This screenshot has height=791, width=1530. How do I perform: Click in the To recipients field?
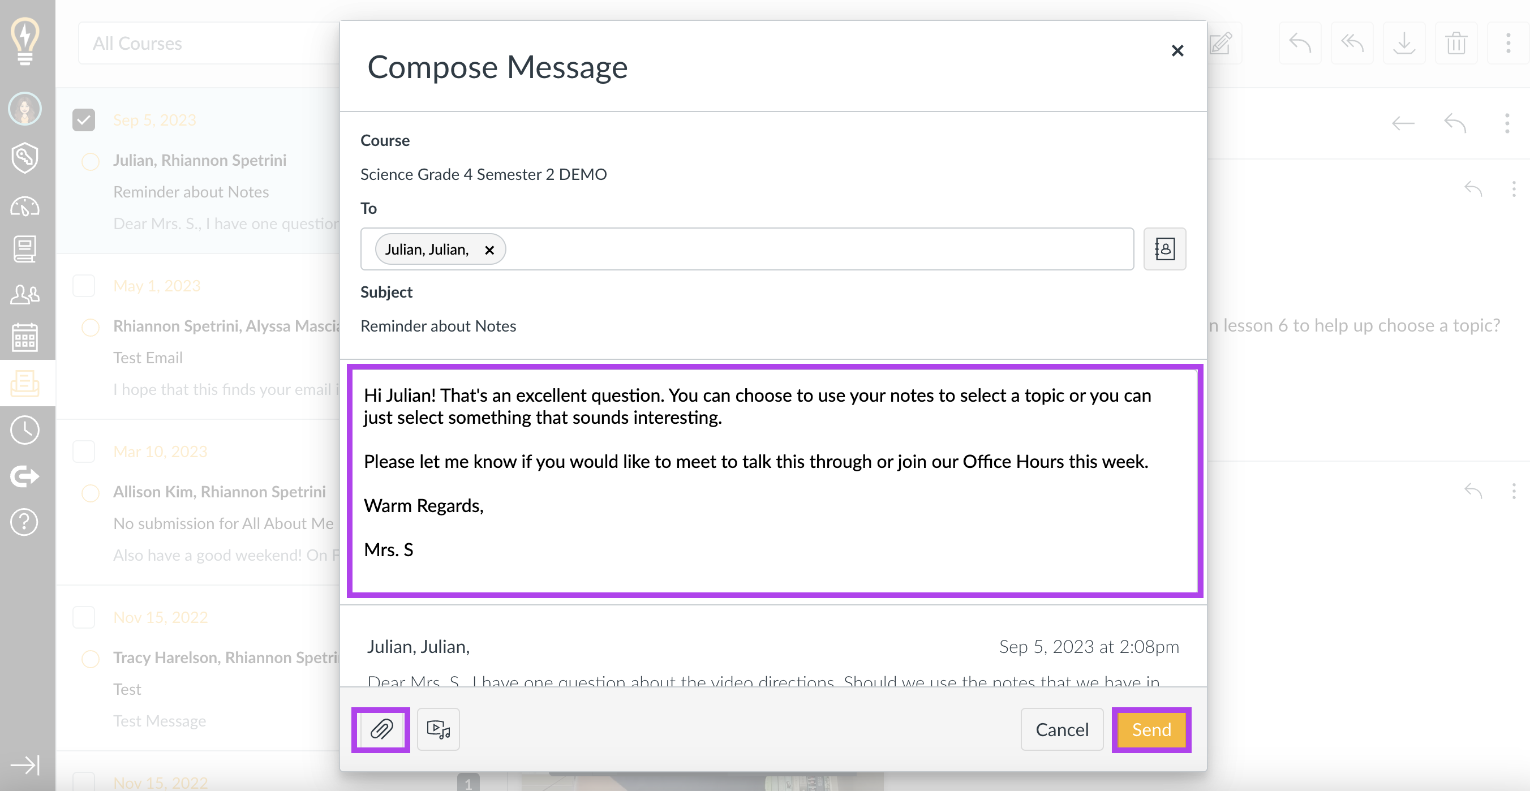(747, 249)
